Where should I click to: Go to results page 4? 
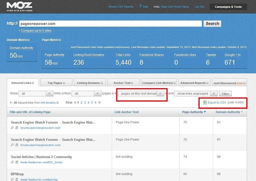88,103
